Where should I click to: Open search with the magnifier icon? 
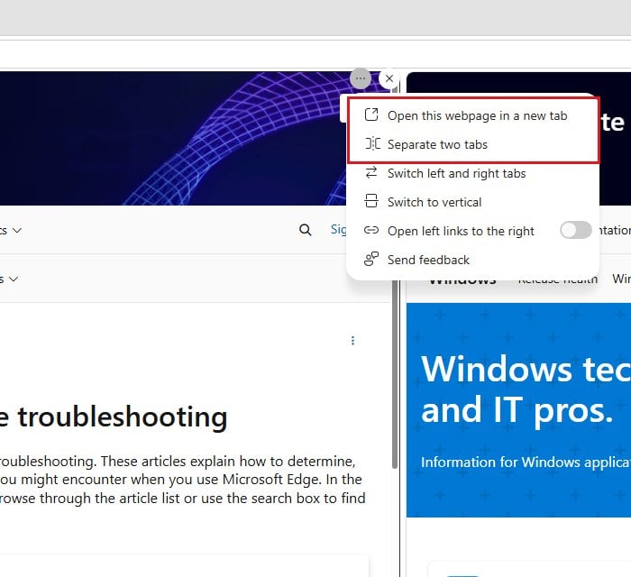[305, 230]
